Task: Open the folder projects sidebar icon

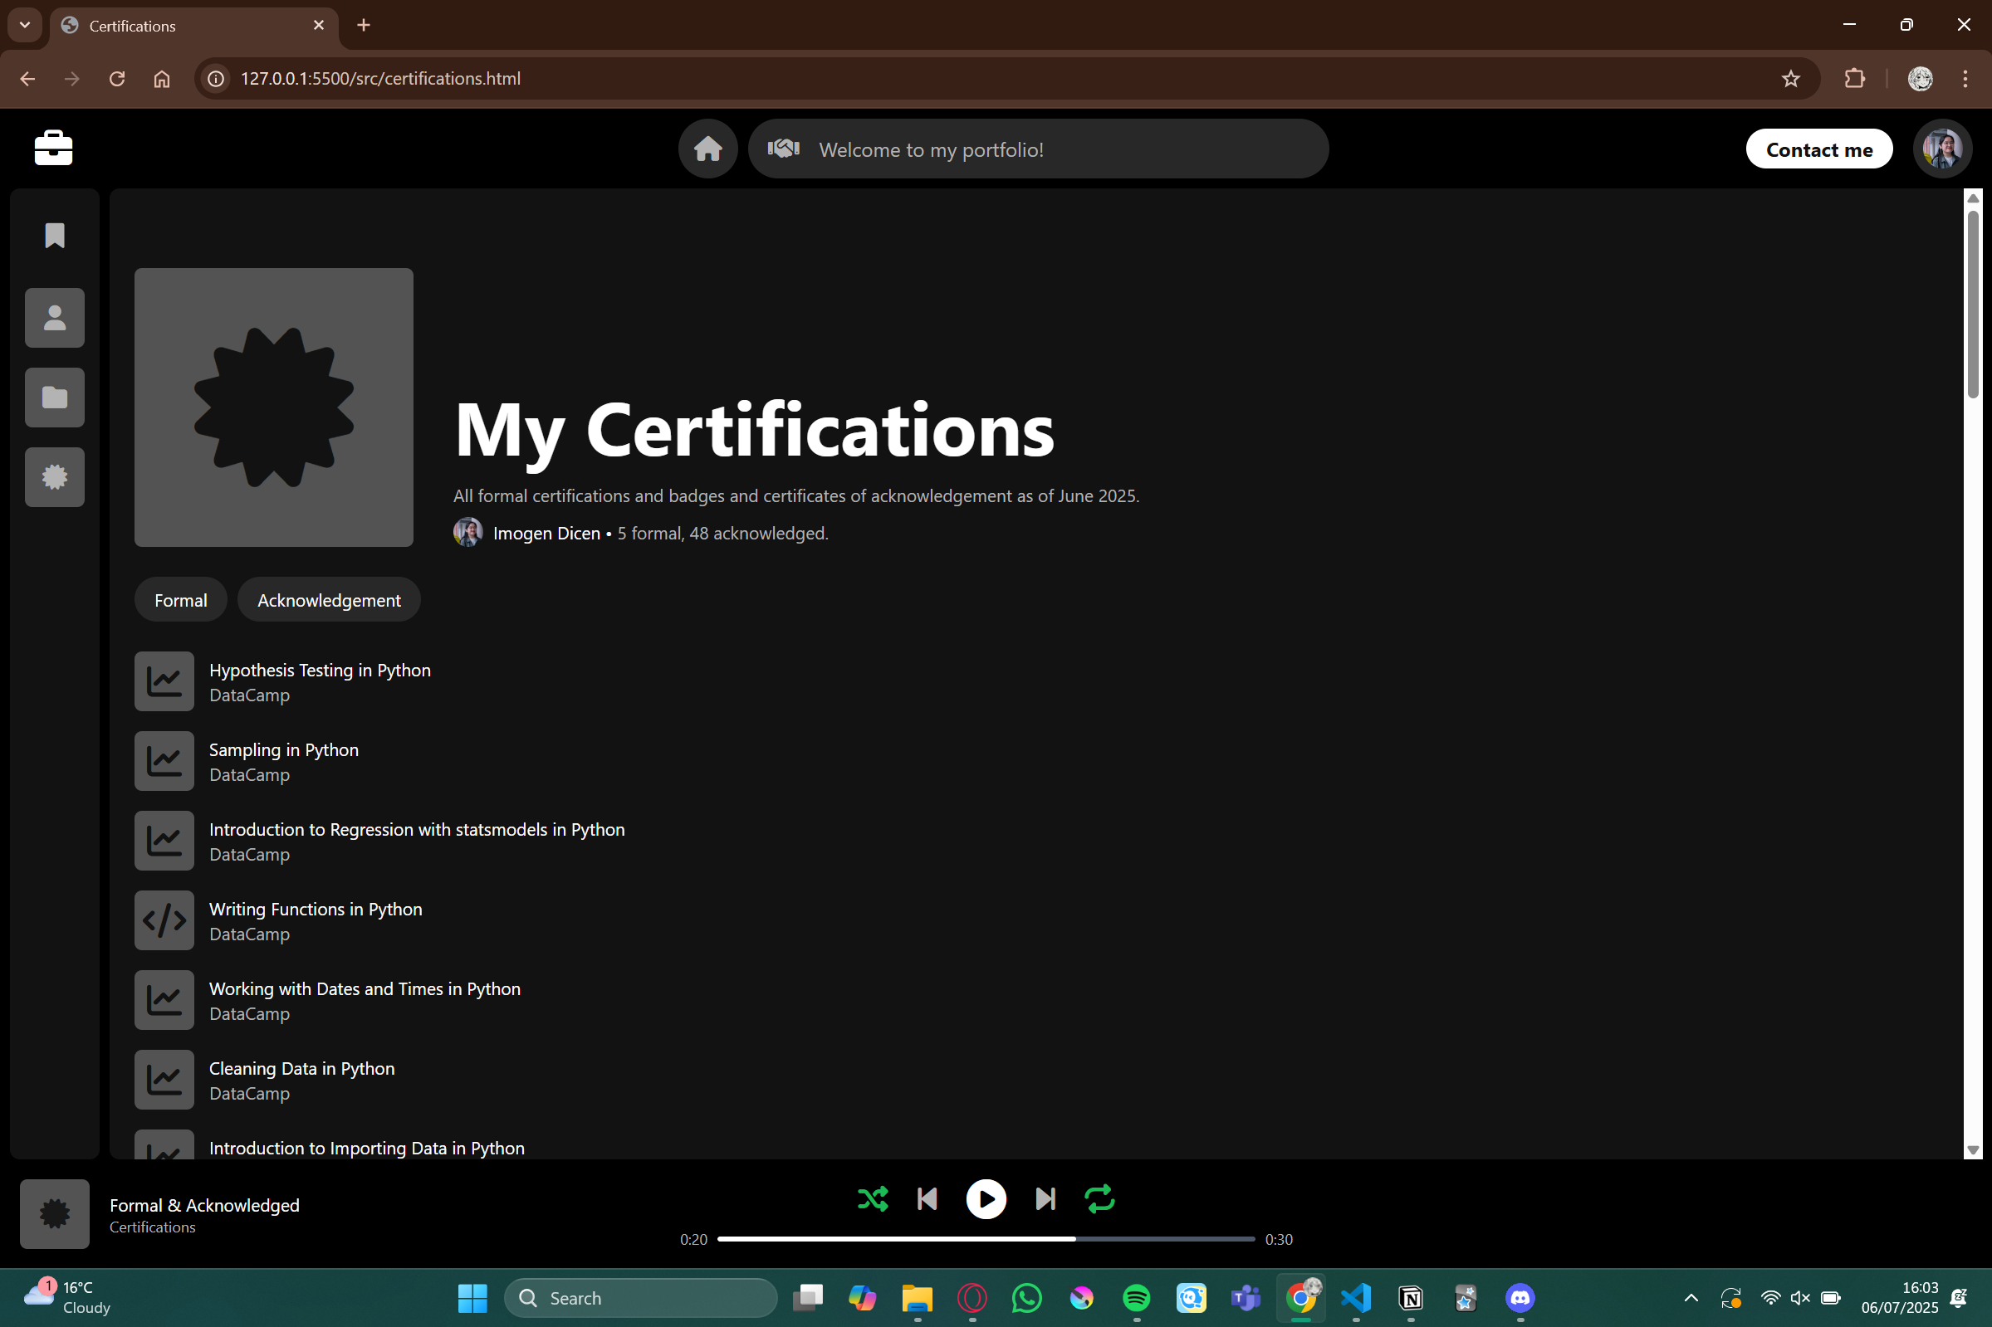Action: click(55, 398)
